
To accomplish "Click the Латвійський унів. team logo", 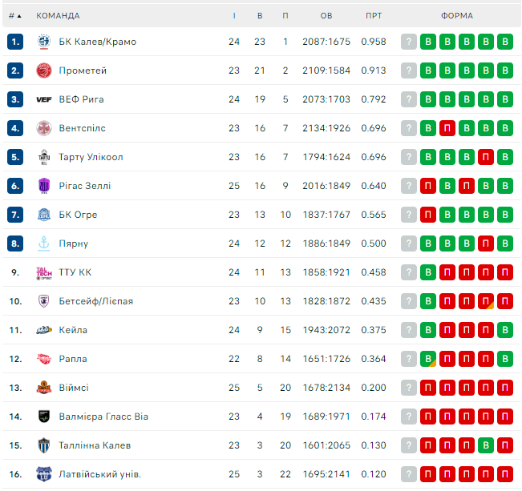I will [x=44, y=474].
